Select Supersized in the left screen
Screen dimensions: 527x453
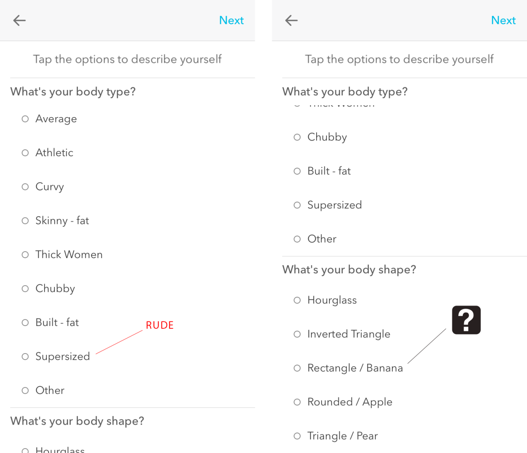pos(26,356)
